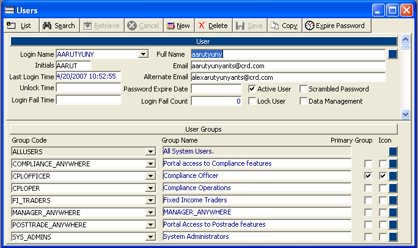Uncheck the Active User checkbox
418x248 pixels.
click(x=252, y=89)
